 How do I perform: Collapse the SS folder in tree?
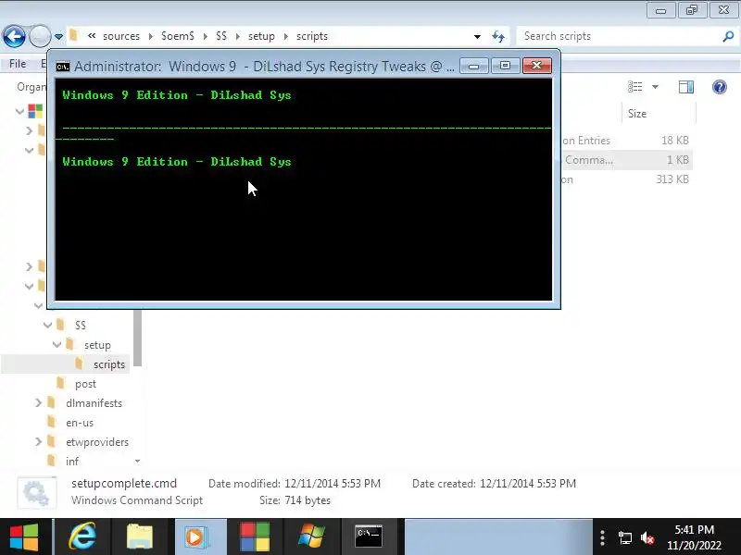click(48, 325)
